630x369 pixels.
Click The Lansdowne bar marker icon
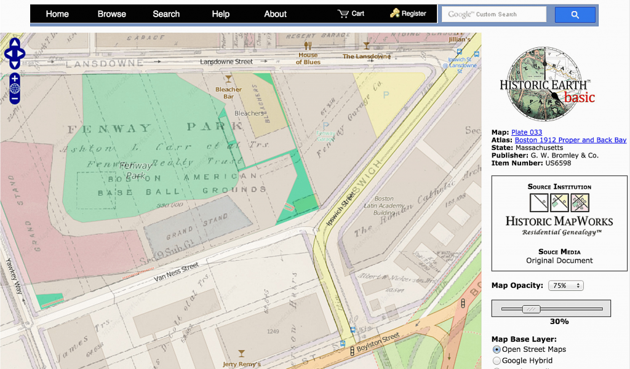coord(366,47)
